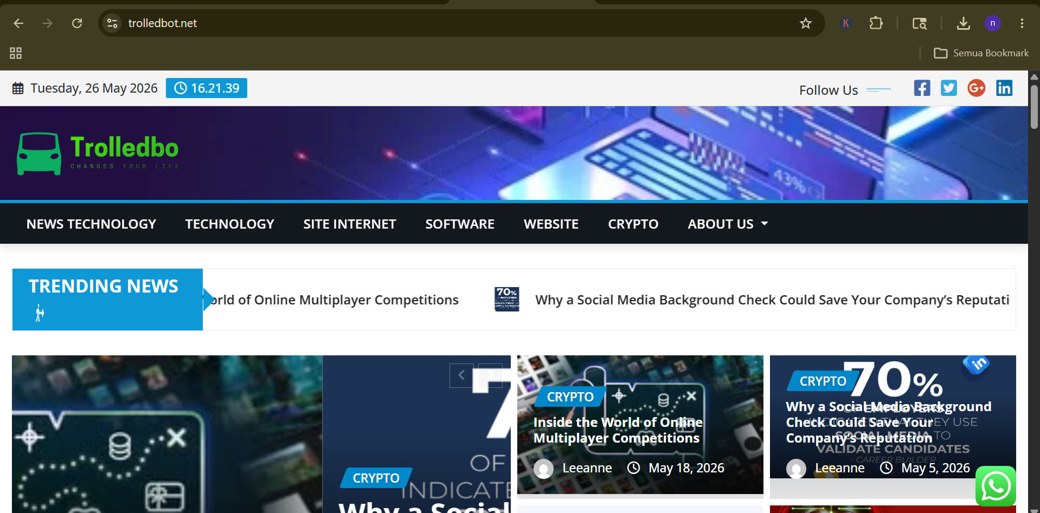Click the 'K' extension icon
Screen dimensions: 1040x513
pos(845,23)
